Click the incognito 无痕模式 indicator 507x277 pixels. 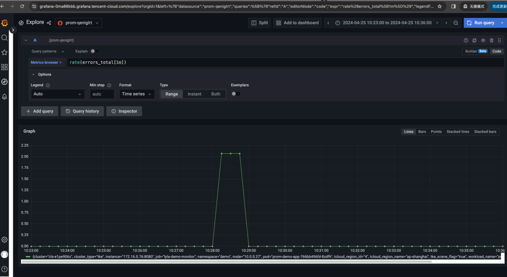tap(474, 6)
